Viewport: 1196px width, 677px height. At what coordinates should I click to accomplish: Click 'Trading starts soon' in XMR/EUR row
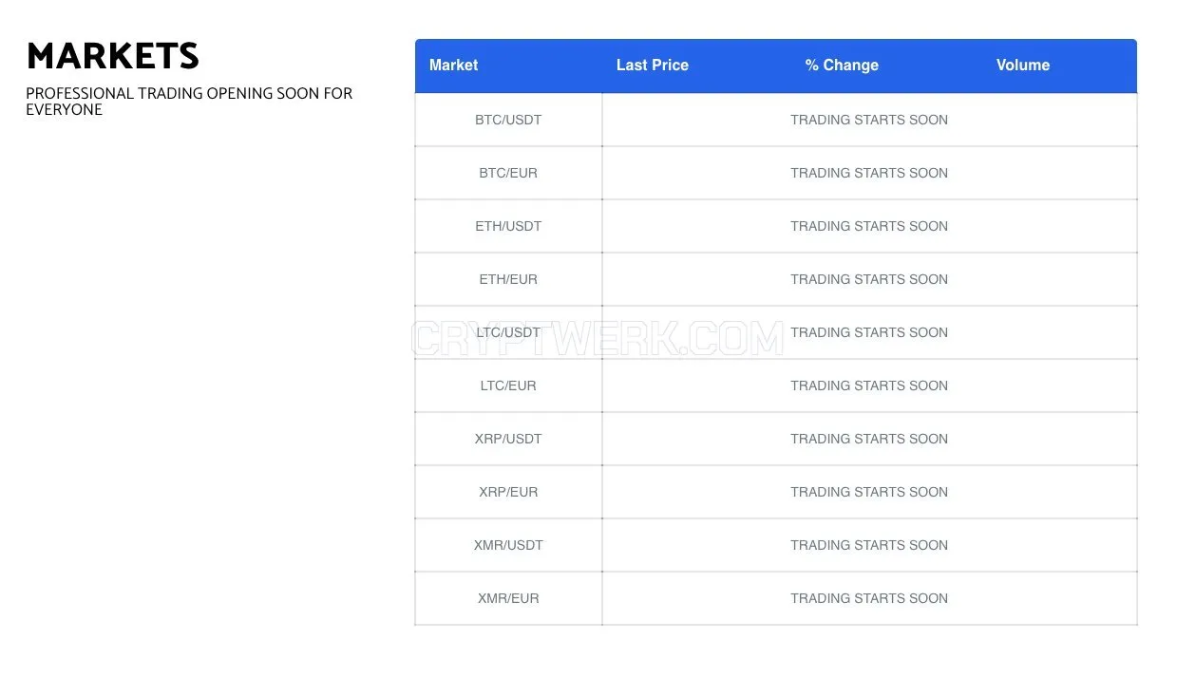[869, 598]
